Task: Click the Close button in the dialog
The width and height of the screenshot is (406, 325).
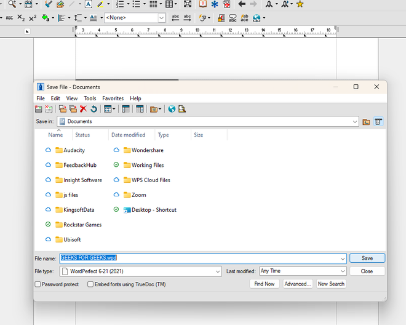Action: [x=367, y=271]
